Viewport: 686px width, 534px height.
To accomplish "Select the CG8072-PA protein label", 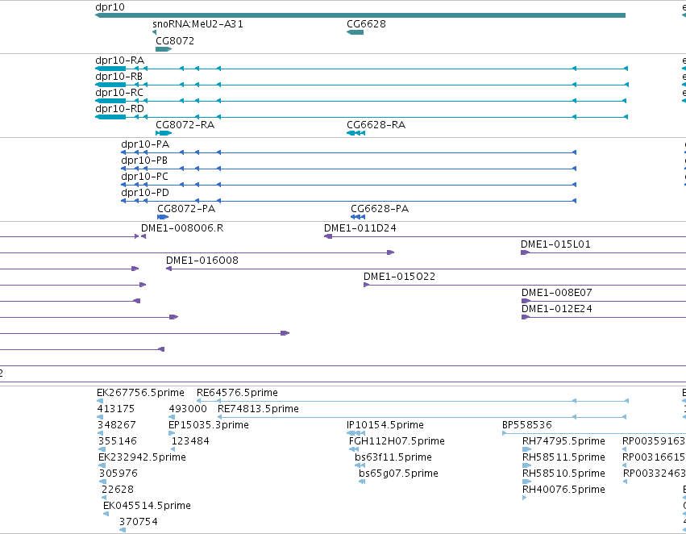I will [186, 209].
